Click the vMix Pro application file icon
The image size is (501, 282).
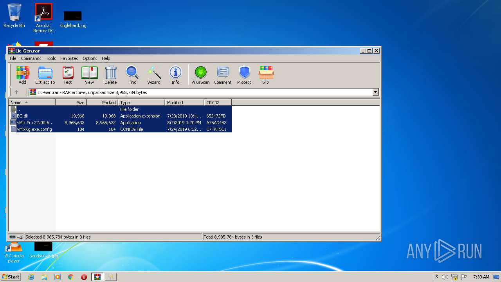coord(13,123)
